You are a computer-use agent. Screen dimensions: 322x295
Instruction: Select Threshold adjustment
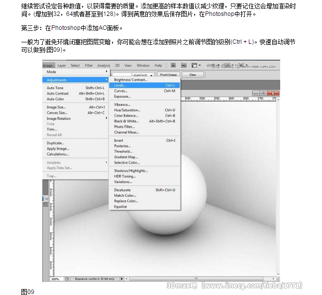(144, 151)
